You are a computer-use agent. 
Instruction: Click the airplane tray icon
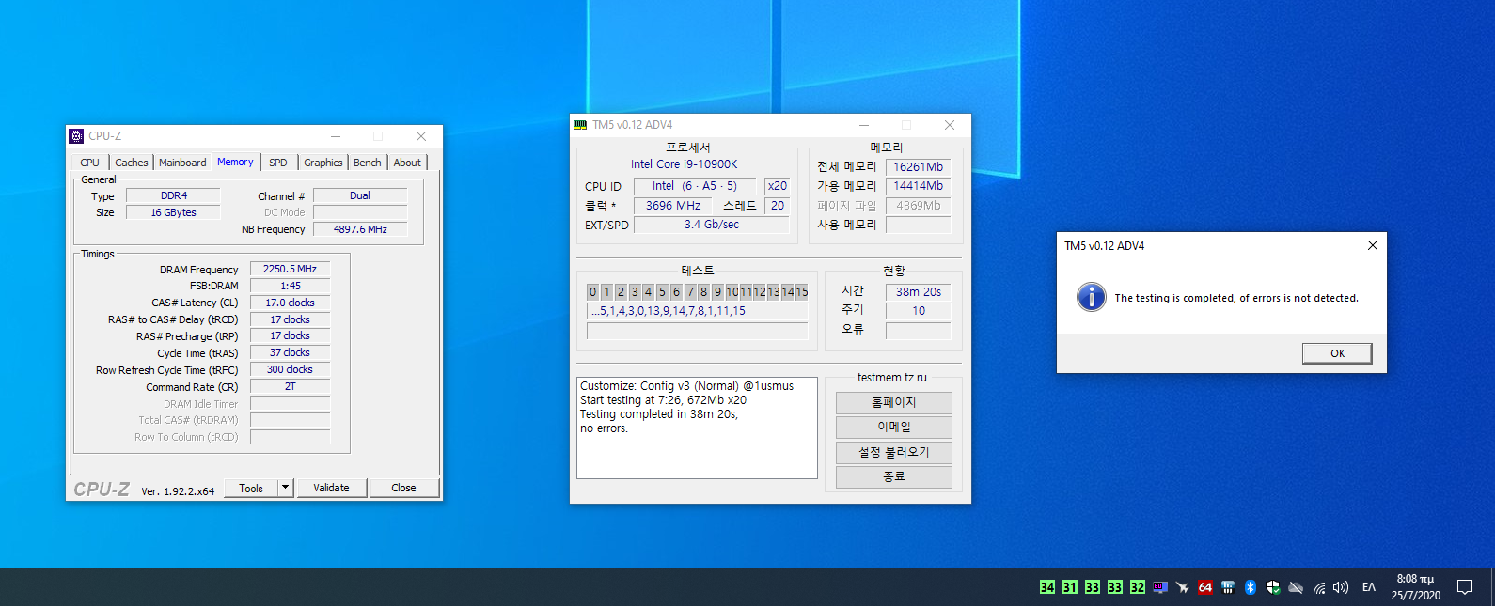click(x=1183, y=587)
